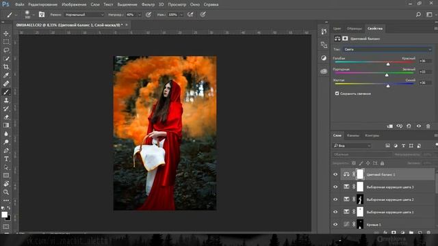Switch to the Каналы tab
The height and width of the screenshot is (246, 438).
click(x=353, y=135)
